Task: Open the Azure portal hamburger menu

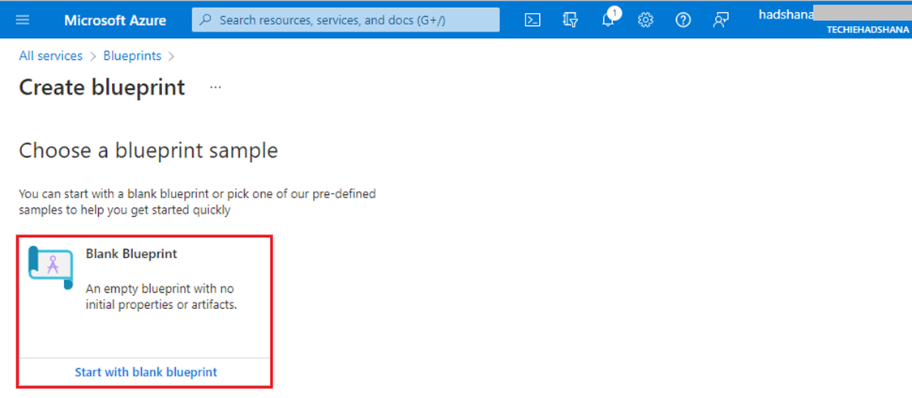Action: (x=23, y=19)
